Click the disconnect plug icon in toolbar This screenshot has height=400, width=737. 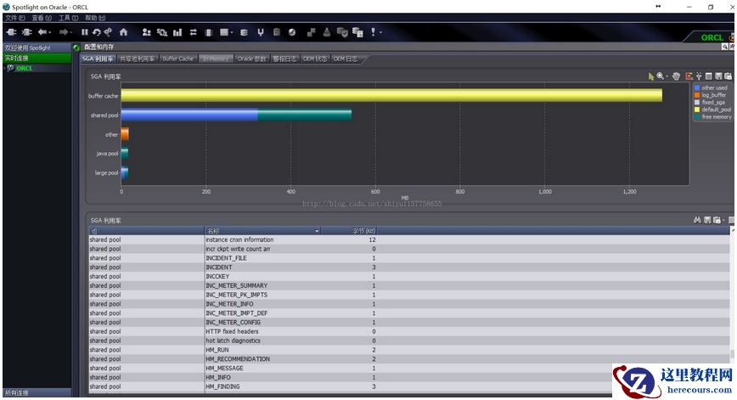(27, 32)
